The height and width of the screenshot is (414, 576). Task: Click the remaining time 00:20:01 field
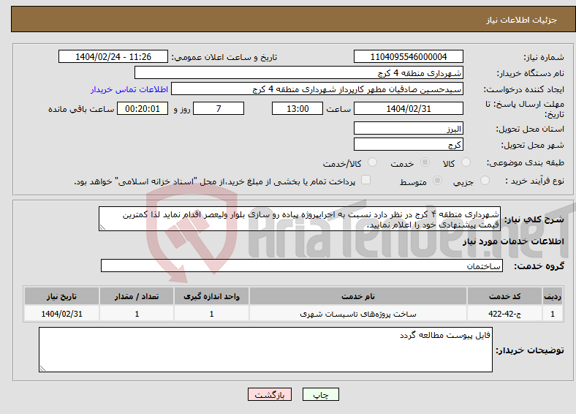click(x=143, y=108)
